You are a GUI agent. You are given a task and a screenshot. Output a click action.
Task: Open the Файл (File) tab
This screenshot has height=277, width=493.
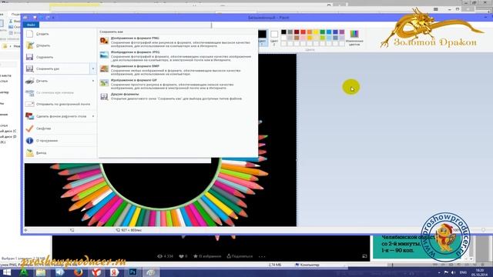(x=31, y=25)
